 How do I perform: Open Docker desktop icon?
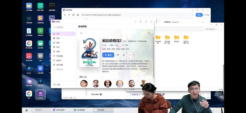pyautogui.click(x=29, y=70)
